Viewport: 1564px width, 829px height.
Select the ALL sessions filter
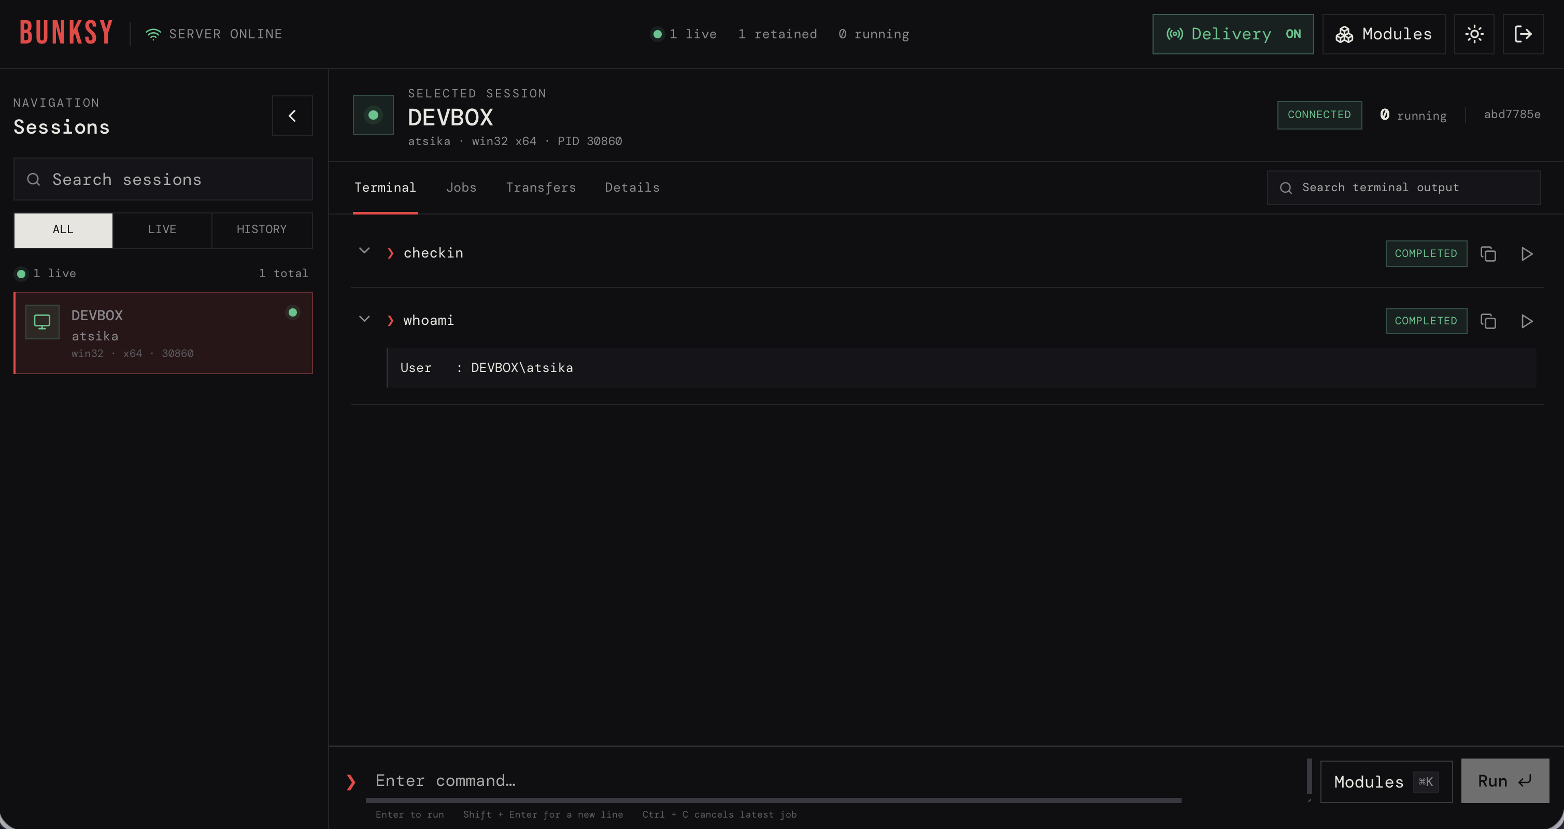[63, 230]
